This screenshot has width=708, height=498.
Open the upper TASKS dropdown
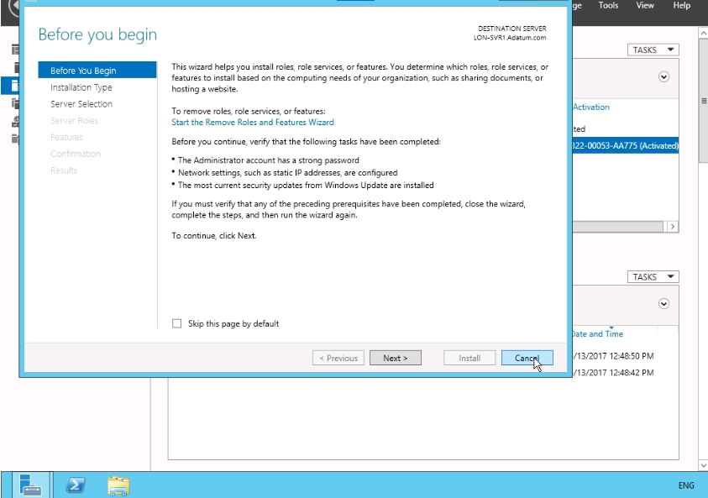653,50
